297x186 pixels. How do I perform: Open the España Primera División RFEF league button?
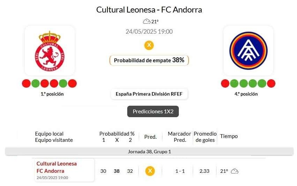tap(149, 94)
